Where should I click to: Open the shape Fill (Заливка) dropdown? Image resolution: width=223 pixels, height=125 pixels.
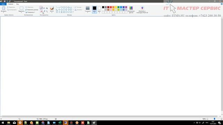coord(78,10)
